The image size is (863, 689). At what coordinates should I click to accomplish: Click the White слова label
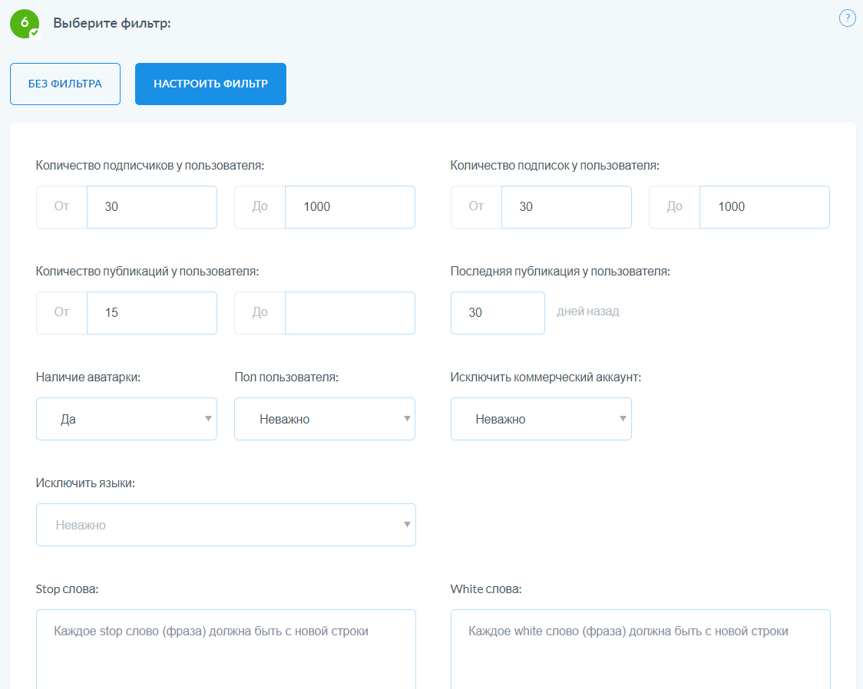(486, 589)
